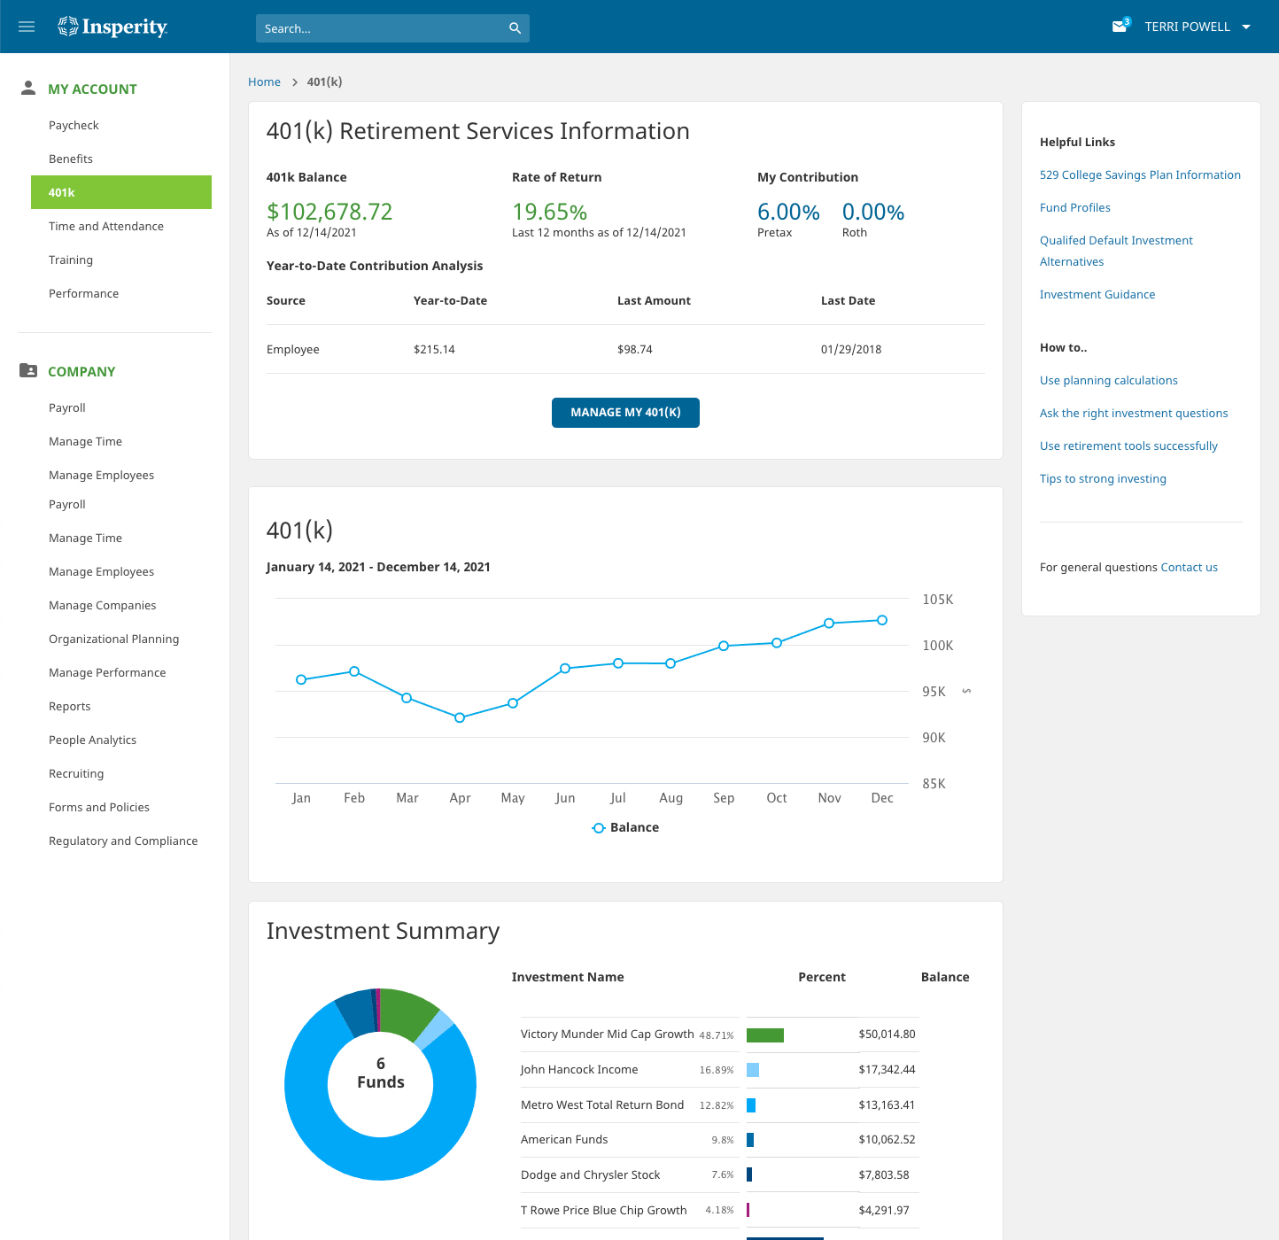The width and height of the screenshot is (1279, 1240).
Task: Navigate to Home via breadcrumb
Action: (264, 82)
